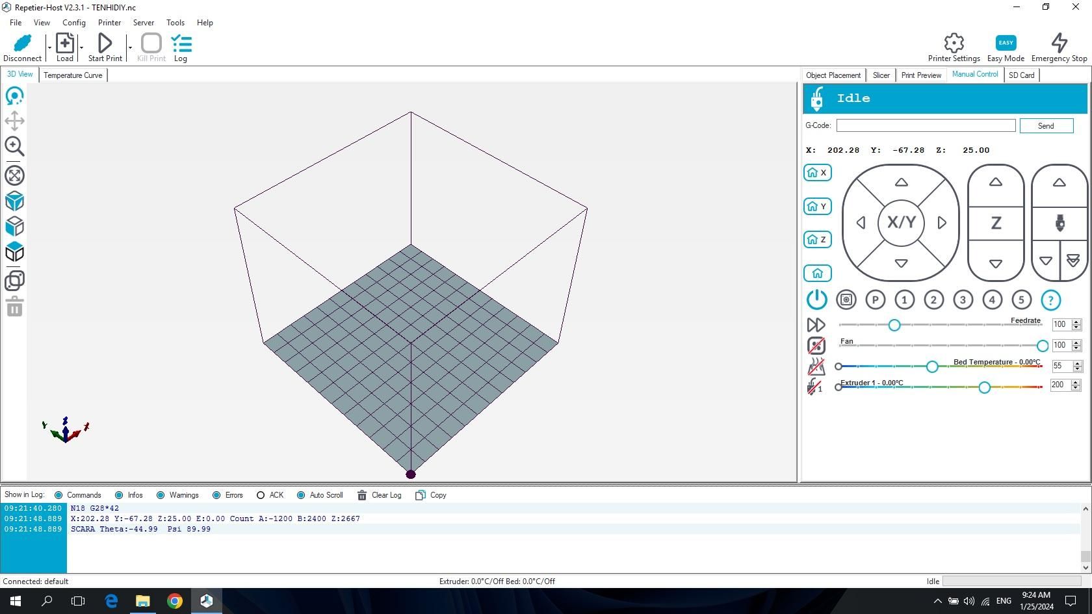1092x614 pixels.
Task: Click the Park position P button
Action: pos(876,300)
